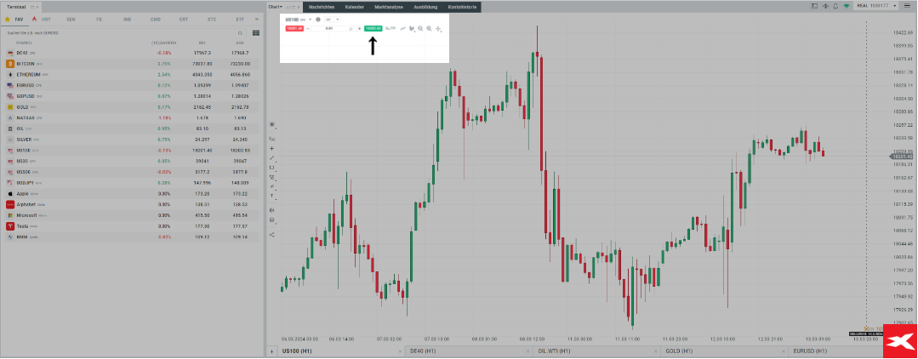Screen dimensions: 918x359
Task: Open the indicators icon in chart toolbar
Action: point(412,28)
